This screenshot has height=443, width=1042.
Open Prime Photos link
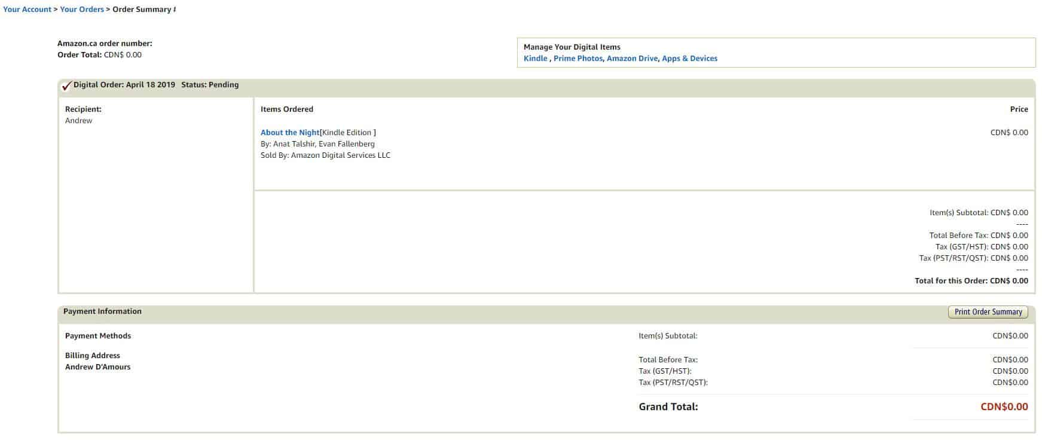(578, 59)
